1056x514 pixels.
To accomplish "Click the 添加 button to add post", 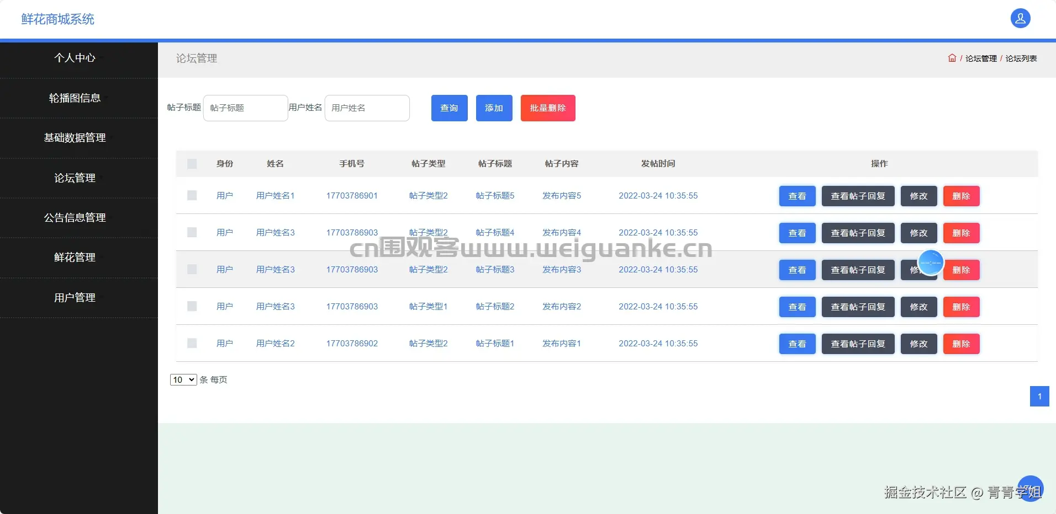I will point(494,108).
